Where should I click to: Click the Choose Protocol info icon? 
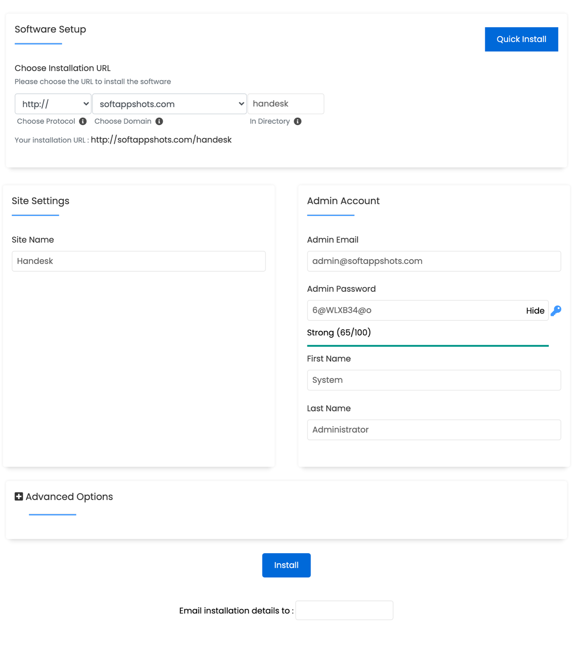[83, 121]
